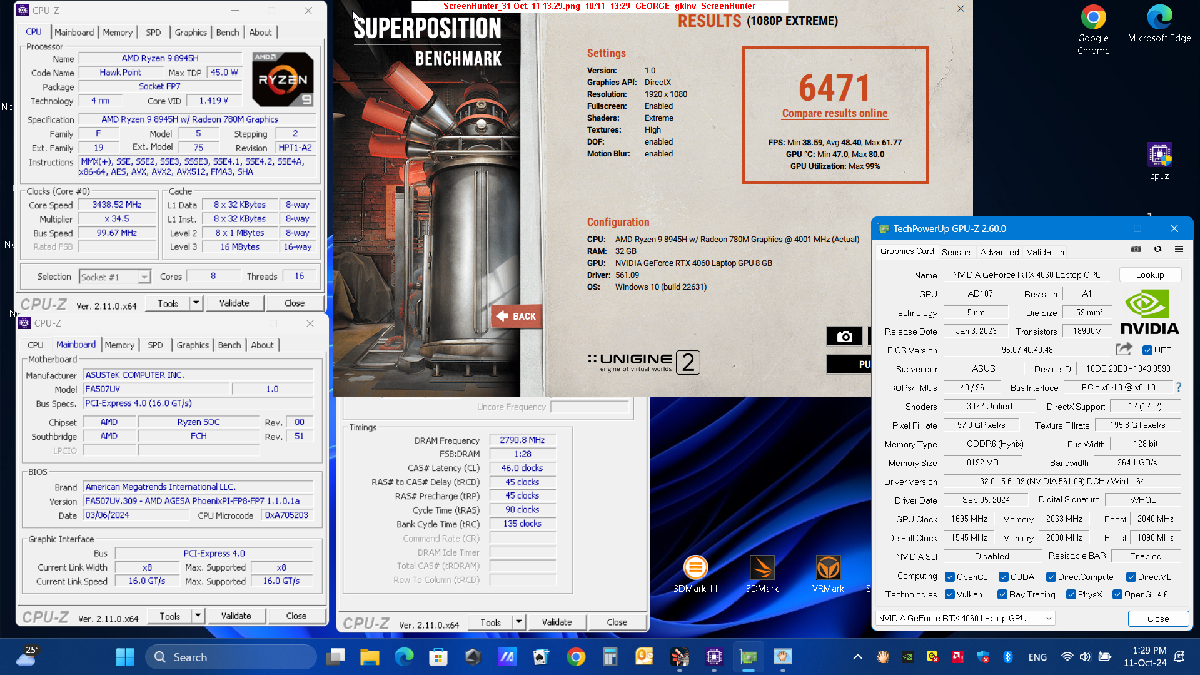Click GPU-Z refresh icon

point(1157,249)
